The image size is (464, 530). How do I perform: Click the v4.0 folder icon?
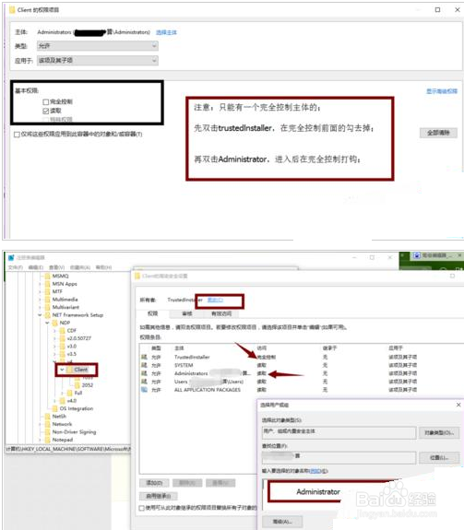pos(62,401)
